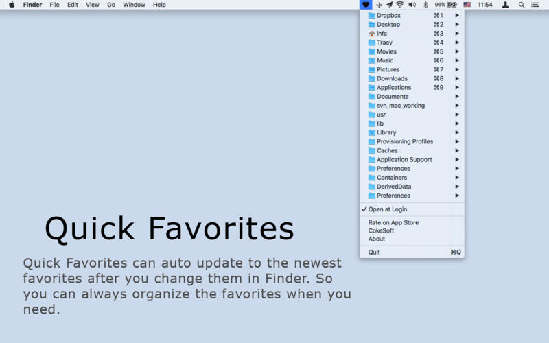Open the Finder Go menu
This screenshot has height=343, width=549.
[110, 5]
